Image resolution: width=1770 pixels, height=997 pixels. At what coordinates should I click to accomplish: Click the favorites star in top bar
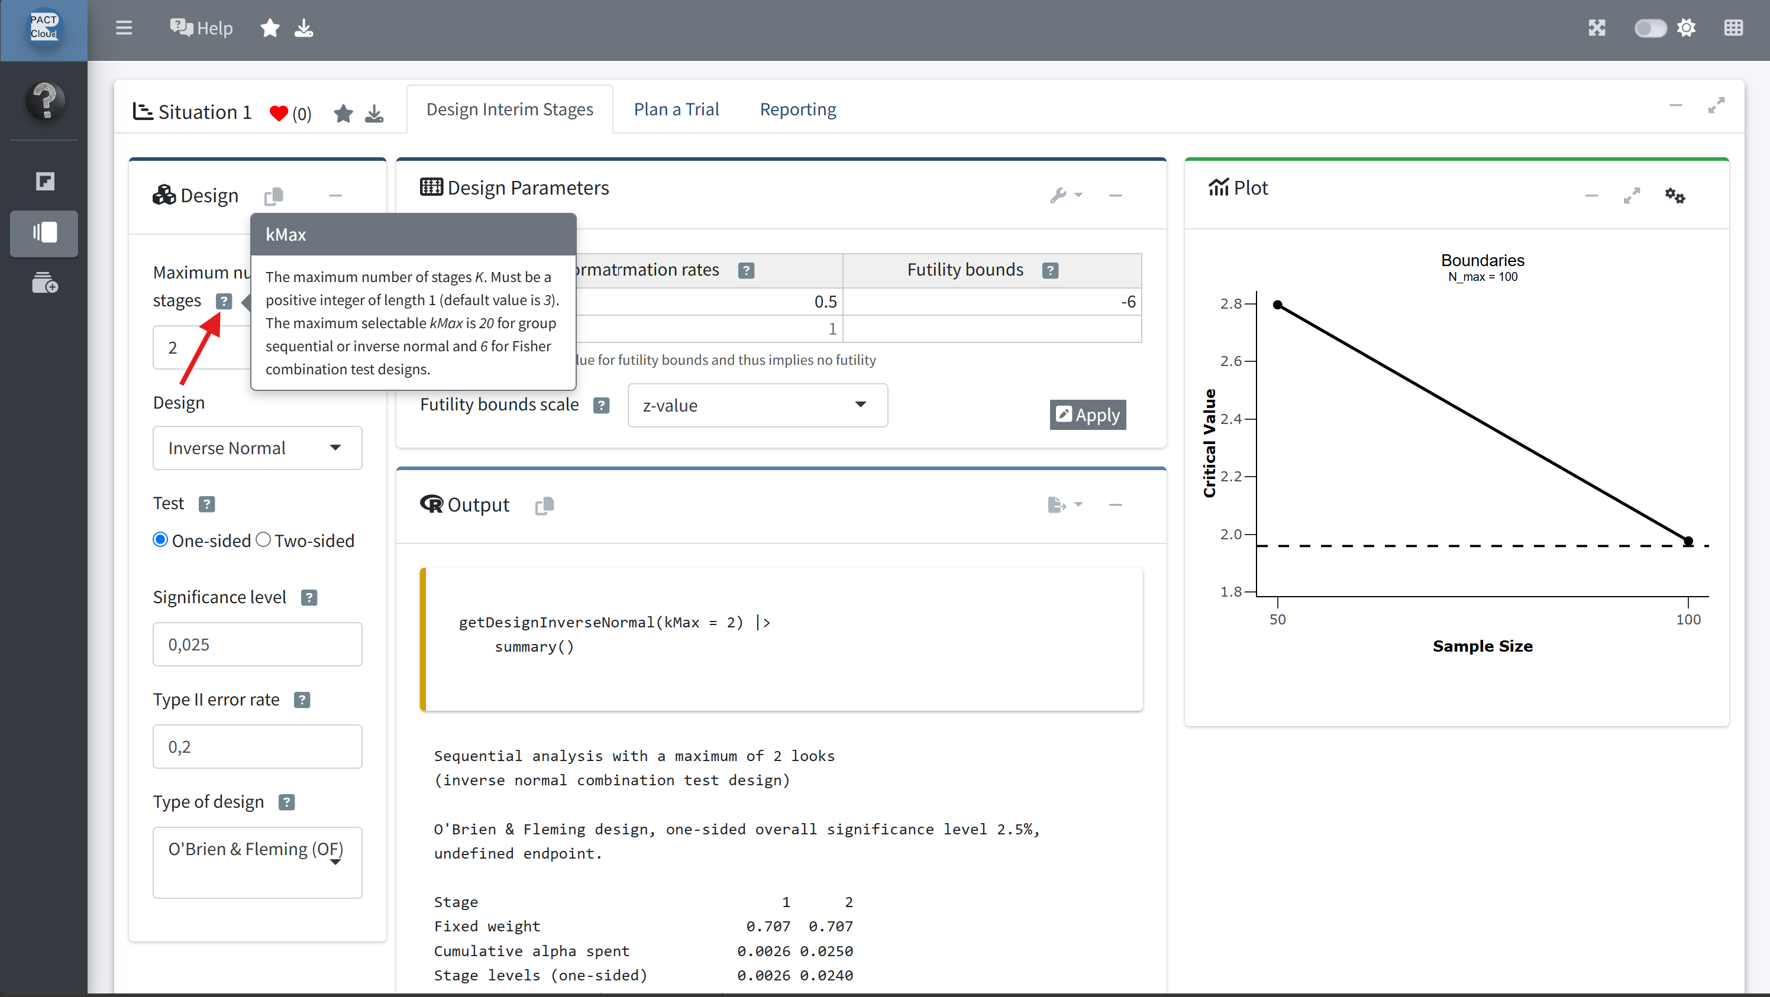[x=270, y=28]
